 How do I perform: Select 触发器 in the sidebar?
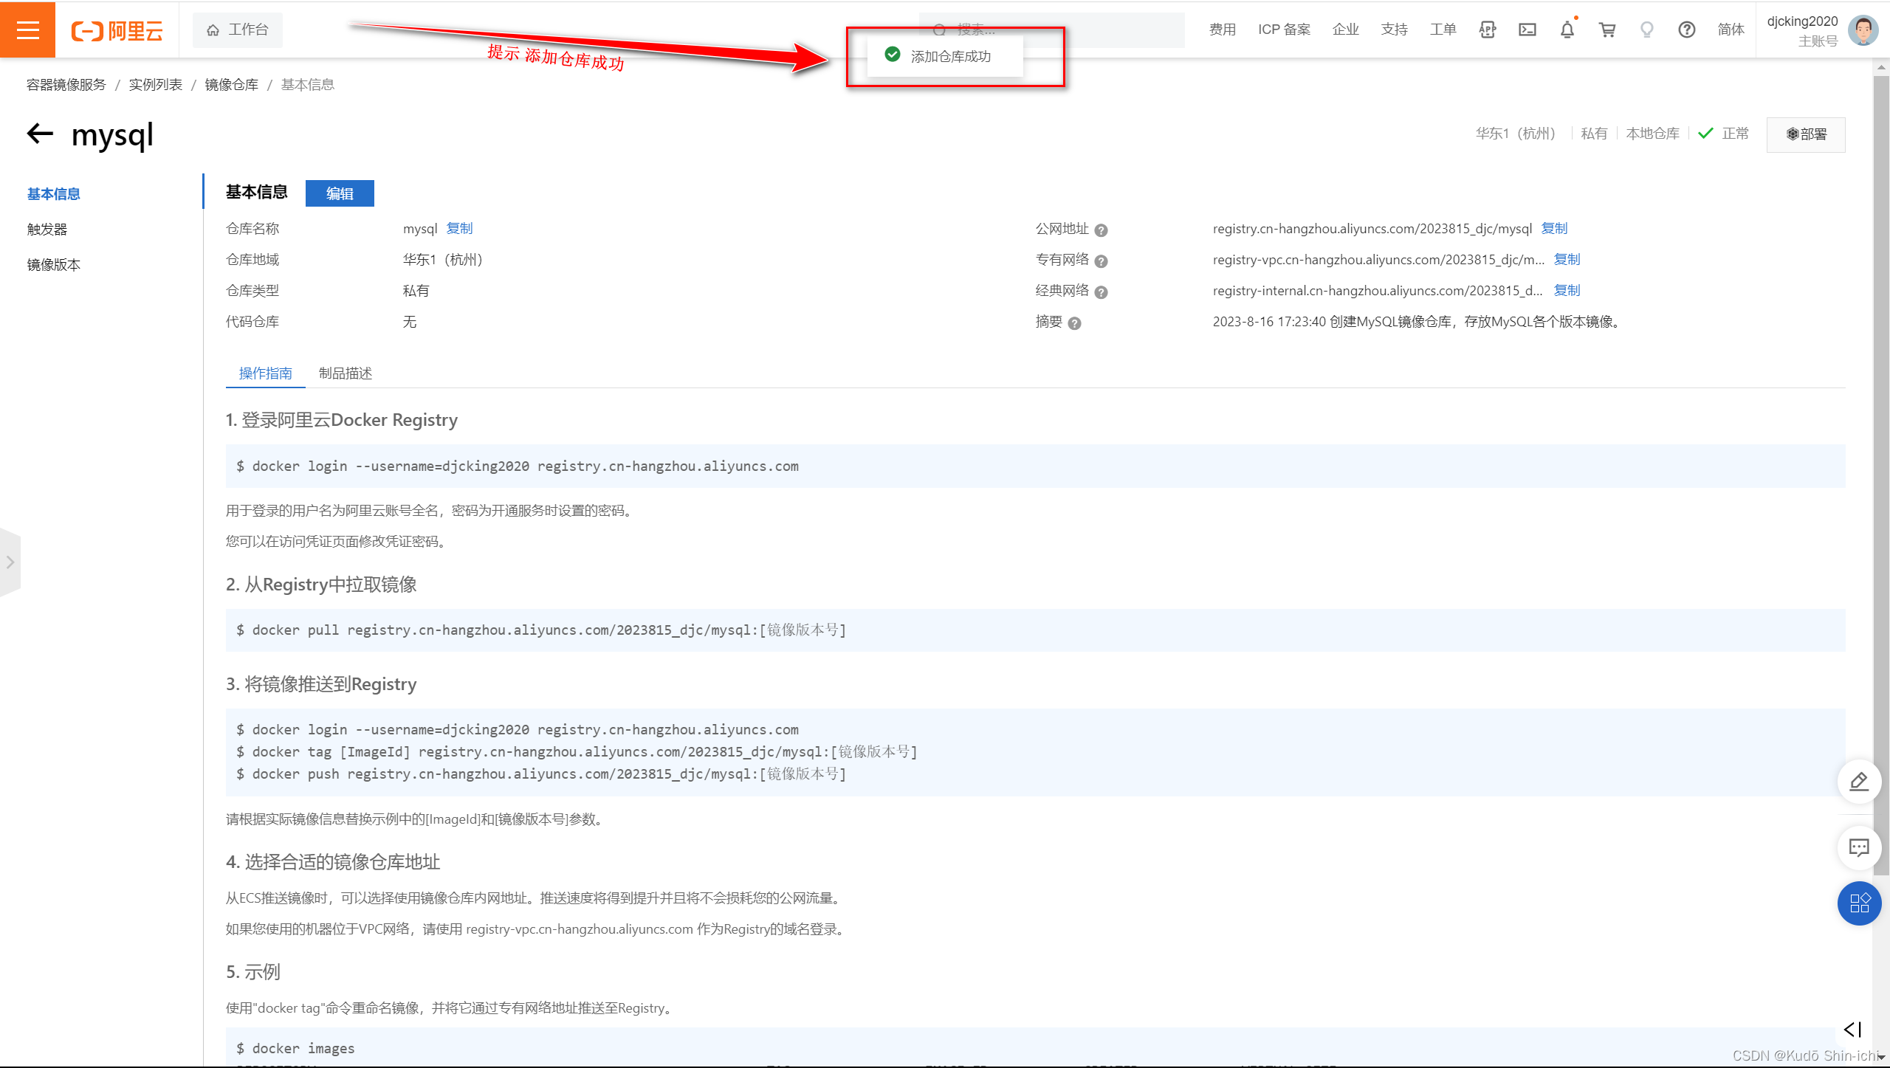[x=47, y=230]
